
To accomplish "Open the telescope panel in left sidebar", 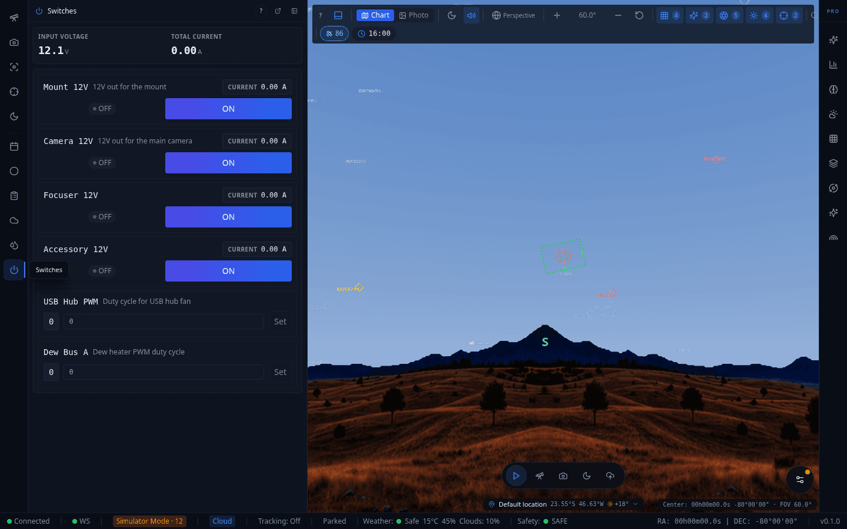I will click(14, 18).
